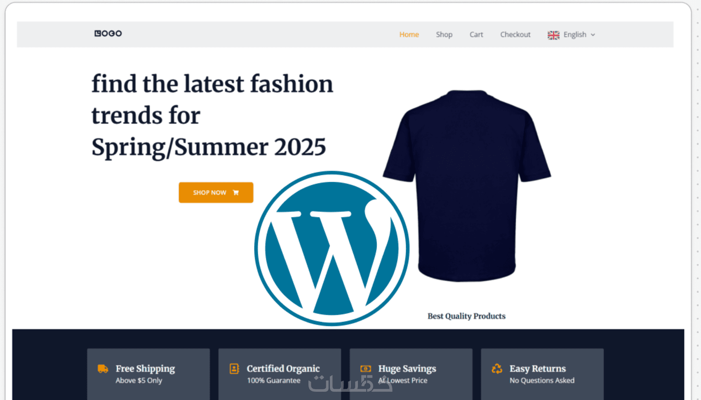This screenshot has height=400, width=701.
Task: Select the Easy Returns heading
Action: (538, 369)
